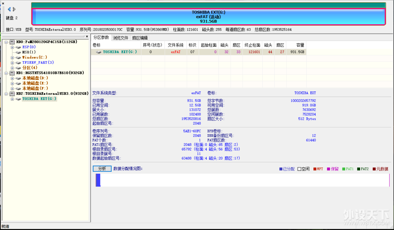This screenshot has width=394, height=230.
Task: Go to the previous disk with the left arrow
Action: (9, 9)
